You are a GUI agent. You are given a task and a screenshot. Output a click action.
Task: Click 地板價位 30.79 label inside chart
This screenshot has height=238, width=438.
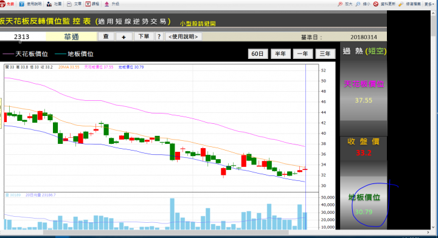coord(131,67)
